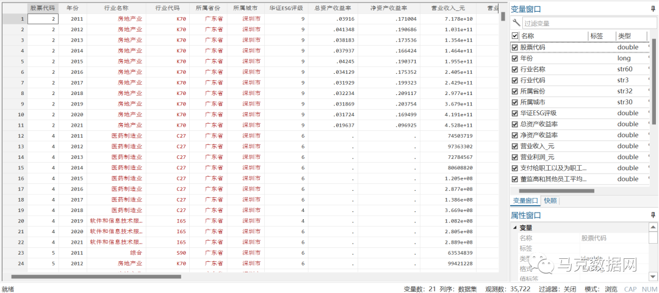
Task: Select row number 24 header
Action: pos(14,263)
